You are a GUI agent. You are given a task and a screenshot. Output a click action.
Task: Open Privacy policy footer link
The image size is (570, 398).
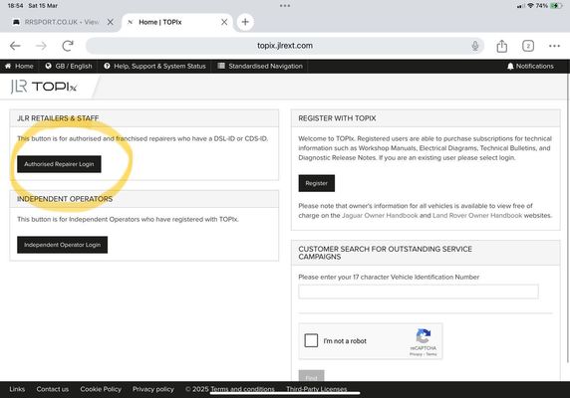tap(153, 389)
